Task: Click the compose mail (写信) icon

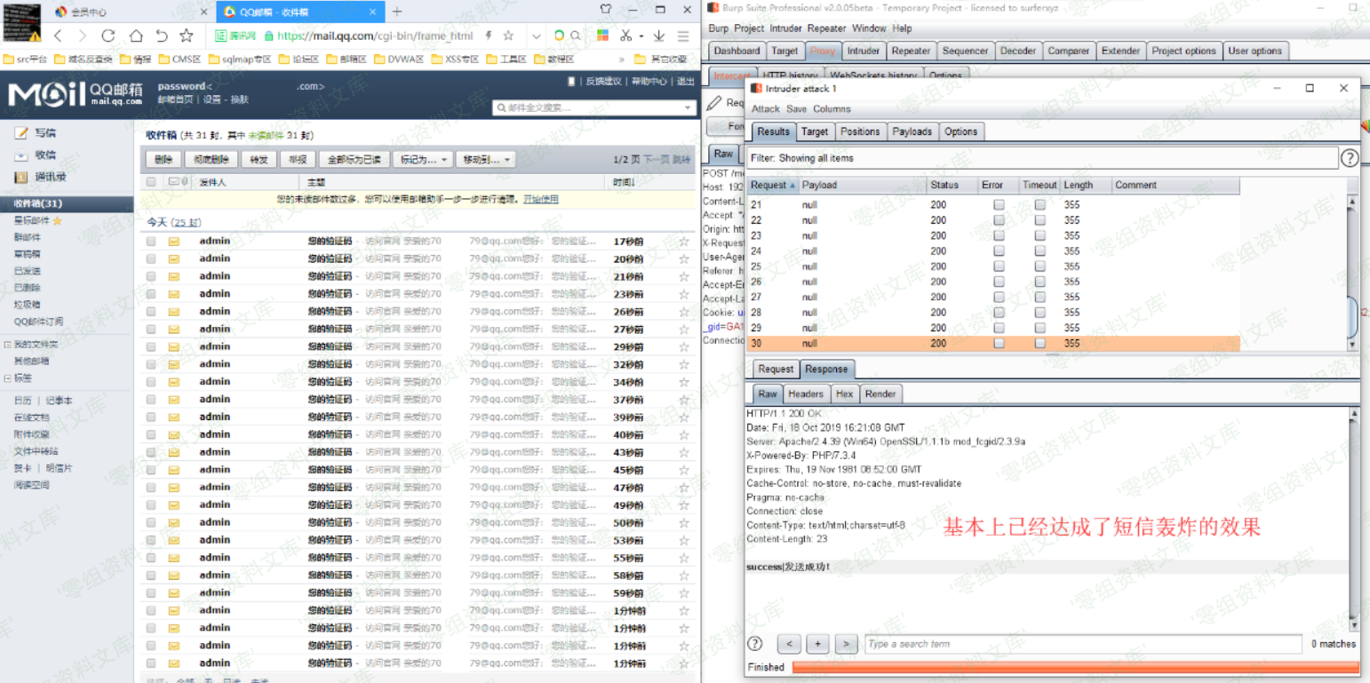Action: [21, 133]
